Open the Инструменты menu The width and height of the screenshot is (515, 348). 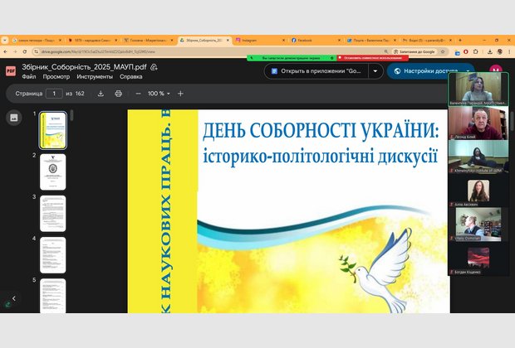(95, 76)
